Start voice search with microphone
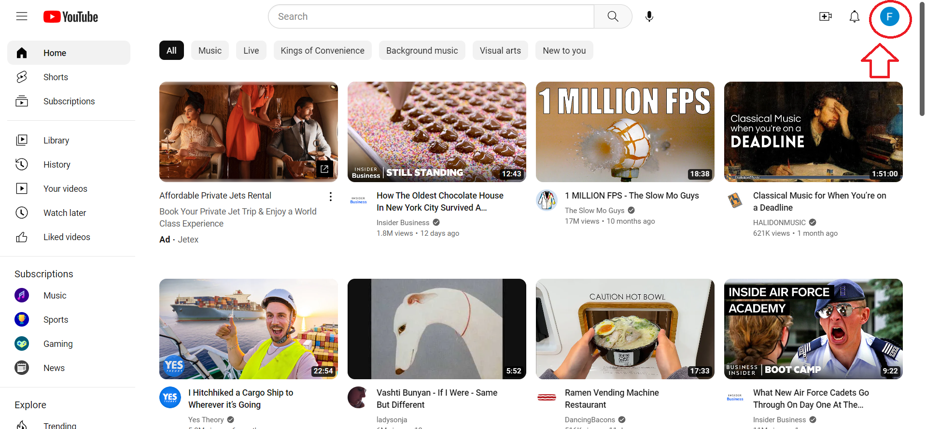Image resolution: width=926 pixels, height=429 pixels. (x=649, y=16)
